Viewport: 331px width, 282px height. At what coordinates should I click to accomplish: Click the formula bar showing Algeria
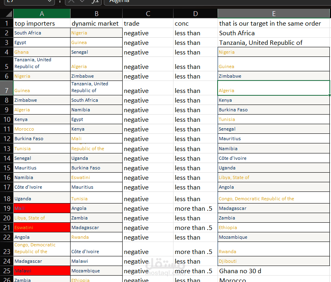[218, 2]
